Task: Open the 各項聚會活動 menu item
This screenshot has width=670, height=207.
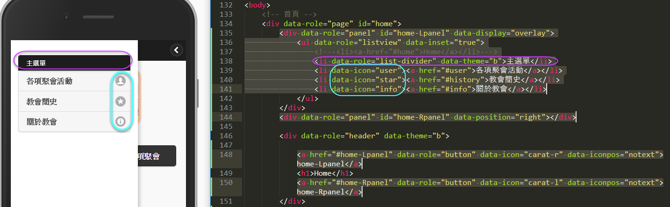Action: [x=50, y=81]
